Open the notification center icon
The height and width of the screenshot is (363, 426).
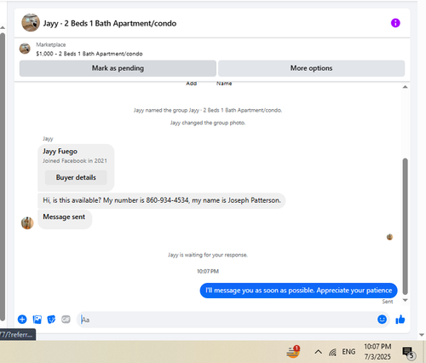408,353
